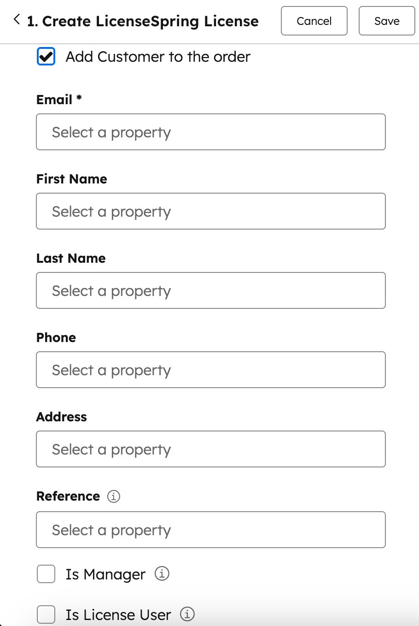Click the Create LicenseSpring License title
The image size is (419, 626).
tap(143, 21)
